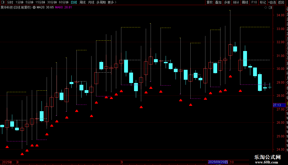Select the 15分钟 period tab
This screenshot has width=288, height=165.
(40, 2)
